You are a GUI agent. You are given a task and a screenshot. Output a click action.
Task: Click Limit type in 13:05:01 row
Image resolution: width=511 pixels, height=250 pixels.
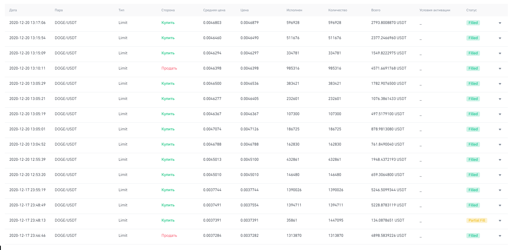(x=123, y=129)
